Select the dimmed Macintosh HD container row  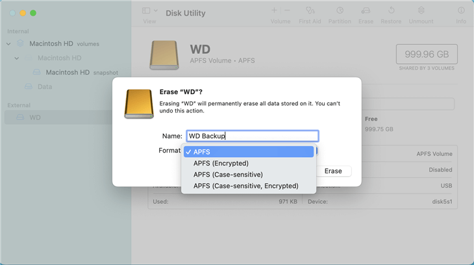tap(60, 58)
